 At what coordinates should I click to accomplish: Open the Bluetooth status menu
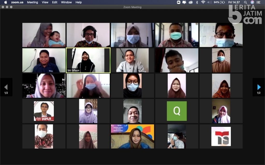pos(197,2)
